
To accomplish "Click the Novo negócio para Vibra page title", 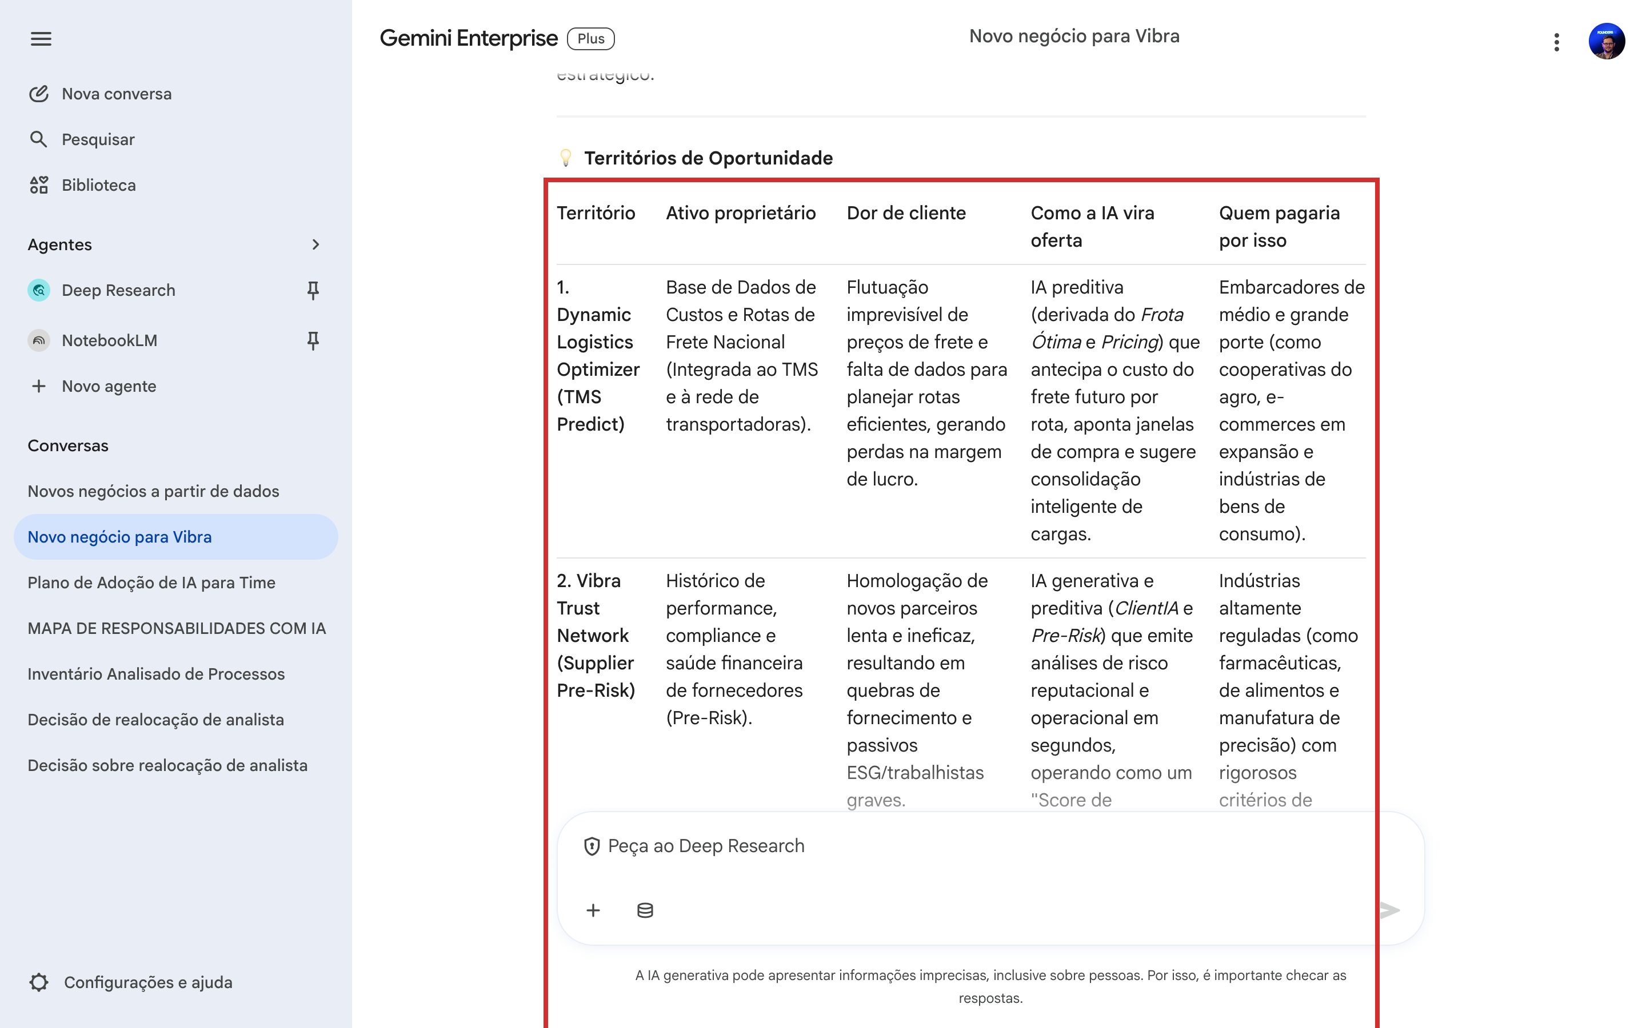I will pos(1074,36).
